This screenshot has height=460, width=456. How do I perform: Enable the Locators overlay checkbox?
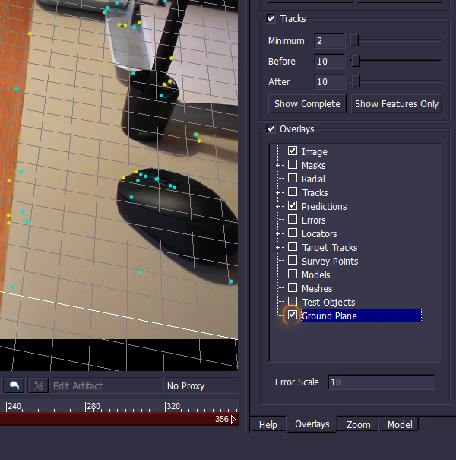click(293, 233)
